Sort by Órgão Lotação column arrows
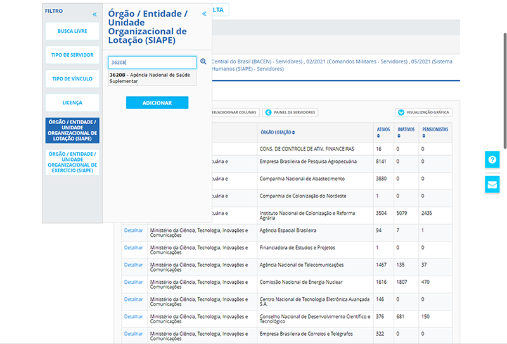This screenshot has width=507, height=344. click(x=294, y=132)
